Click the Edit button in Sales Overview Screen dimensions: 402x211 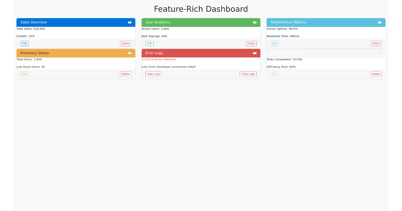(24, 44)
